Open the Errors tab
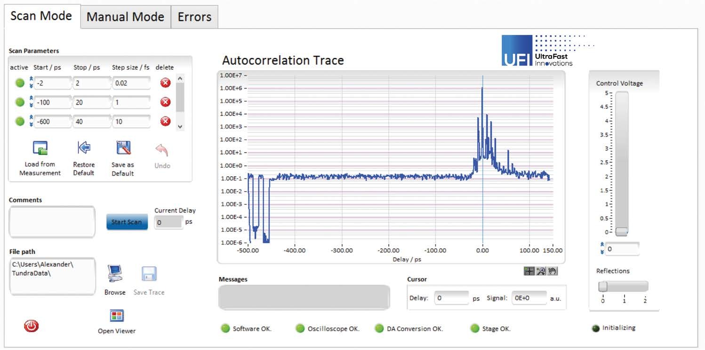The height and width of the screenshot is (350, 705). 194,17
